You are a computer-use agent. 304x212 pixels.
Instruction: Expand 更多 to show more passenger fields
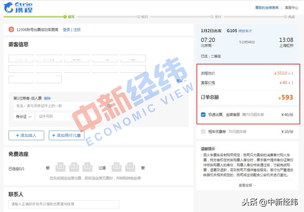point(180,80)
